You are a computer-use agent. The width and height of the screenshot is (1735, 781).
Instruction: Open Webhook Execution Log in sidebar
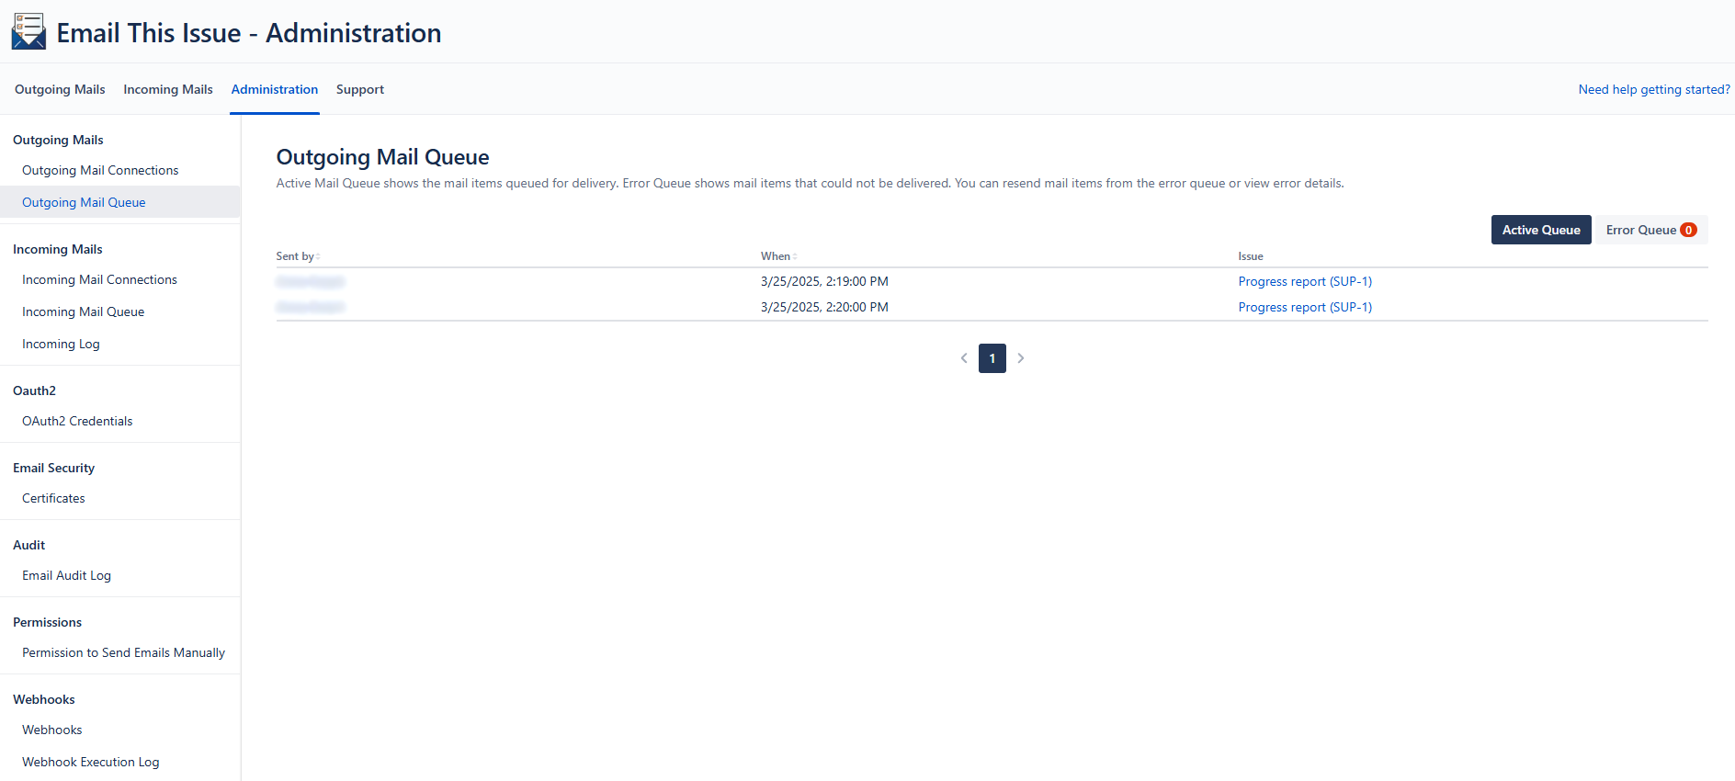click(x=90, y=763)
